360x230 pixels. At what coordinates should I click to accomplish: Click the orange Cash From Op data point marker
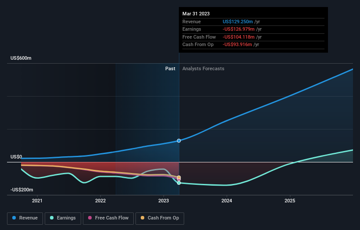pos(179,177)
